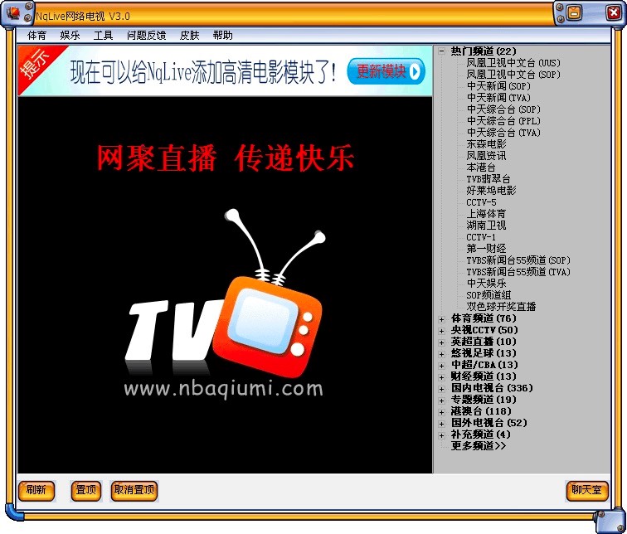
Task: Select channel 湖南卫视
Action: 486,226
